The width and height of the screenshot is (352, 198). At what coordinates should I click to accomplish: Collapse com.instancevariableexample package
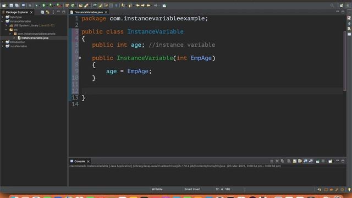(10, 34)
